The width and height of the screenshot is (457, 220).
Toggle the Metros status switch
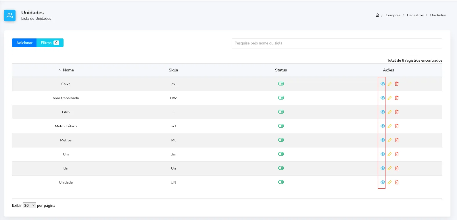click(281, 140)
